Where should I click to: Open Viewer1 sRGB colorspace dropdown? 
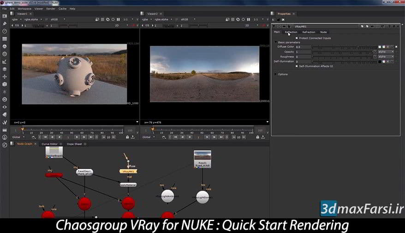tap(57, 20)
